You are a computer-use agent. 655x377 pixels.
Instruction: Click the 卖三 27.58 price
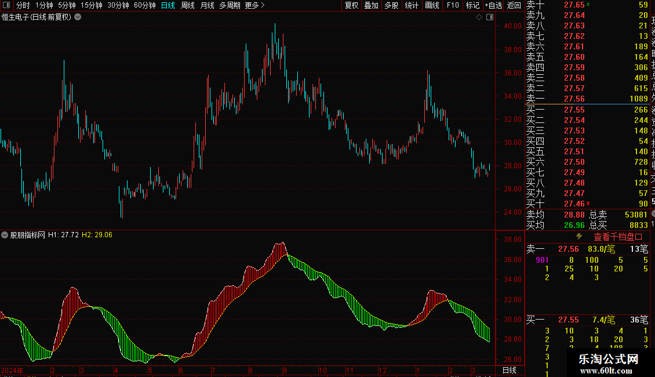pyautogui.click(x=574, y=78)
